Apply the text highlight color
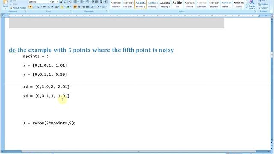The height and width of the screenshot is (154, 274). point(62,7)
